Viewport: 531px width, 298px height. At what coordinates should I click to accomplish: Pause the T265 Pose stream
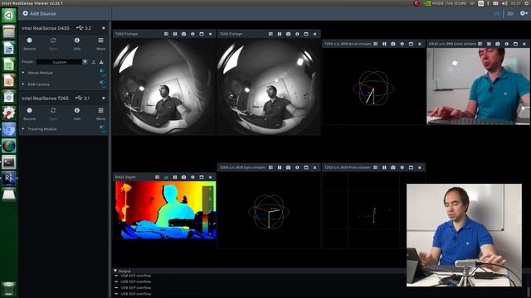pyautogui.click(x=384, y=167)
